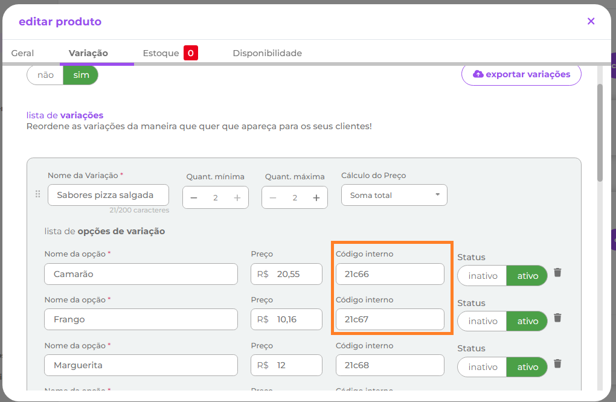Set Camarão status to inativo

click(483, 276)
